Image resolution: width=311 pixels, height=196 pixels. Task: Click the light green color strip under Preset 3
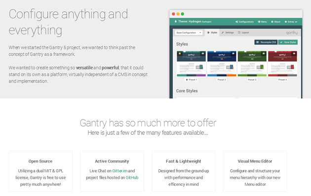coord(262,76)
